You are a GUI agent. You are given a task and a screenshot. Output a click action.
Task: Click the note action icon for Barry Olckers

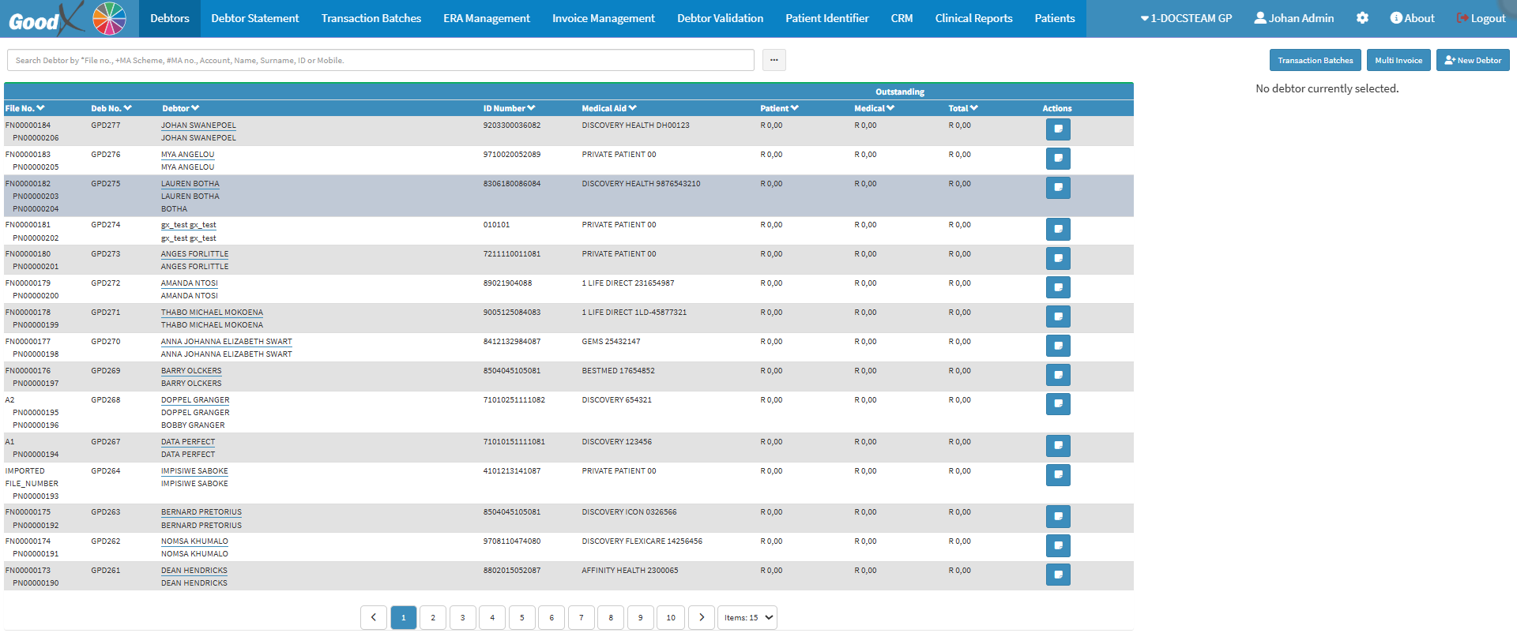tap(1058, 375)
